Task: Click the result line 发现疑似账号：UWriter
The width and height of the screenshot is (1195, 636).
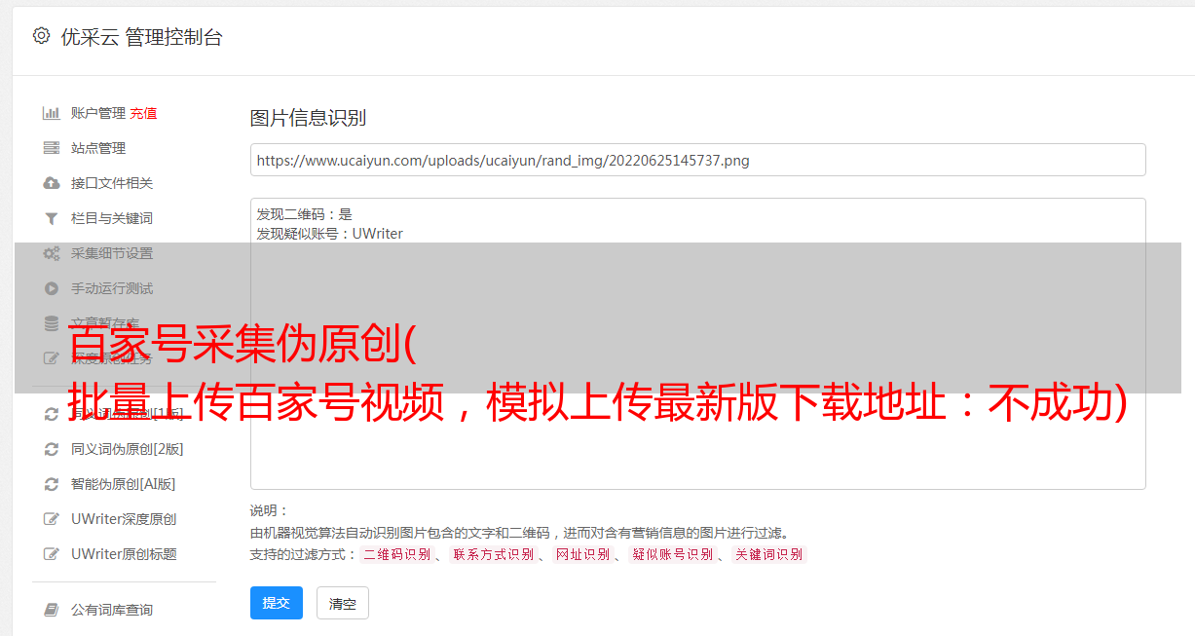Action: coord(330,234)
